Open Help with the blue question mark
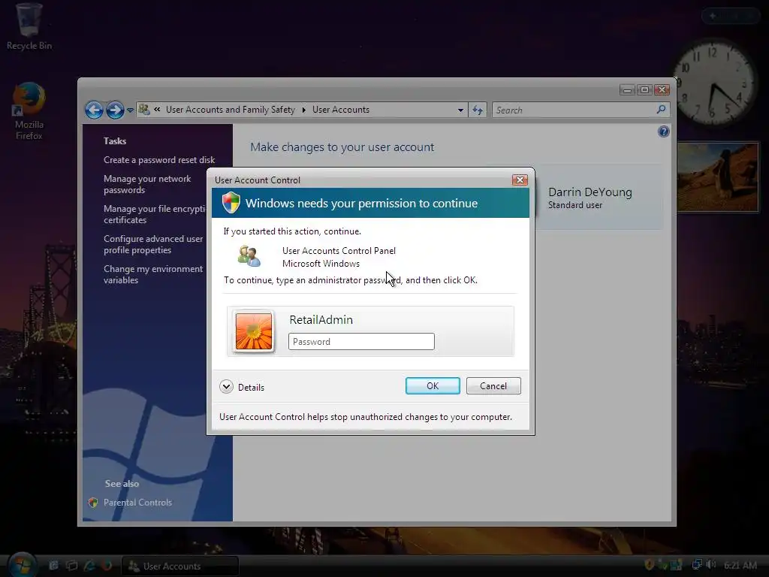Screen dimensions: 769x577 [663, 131]
